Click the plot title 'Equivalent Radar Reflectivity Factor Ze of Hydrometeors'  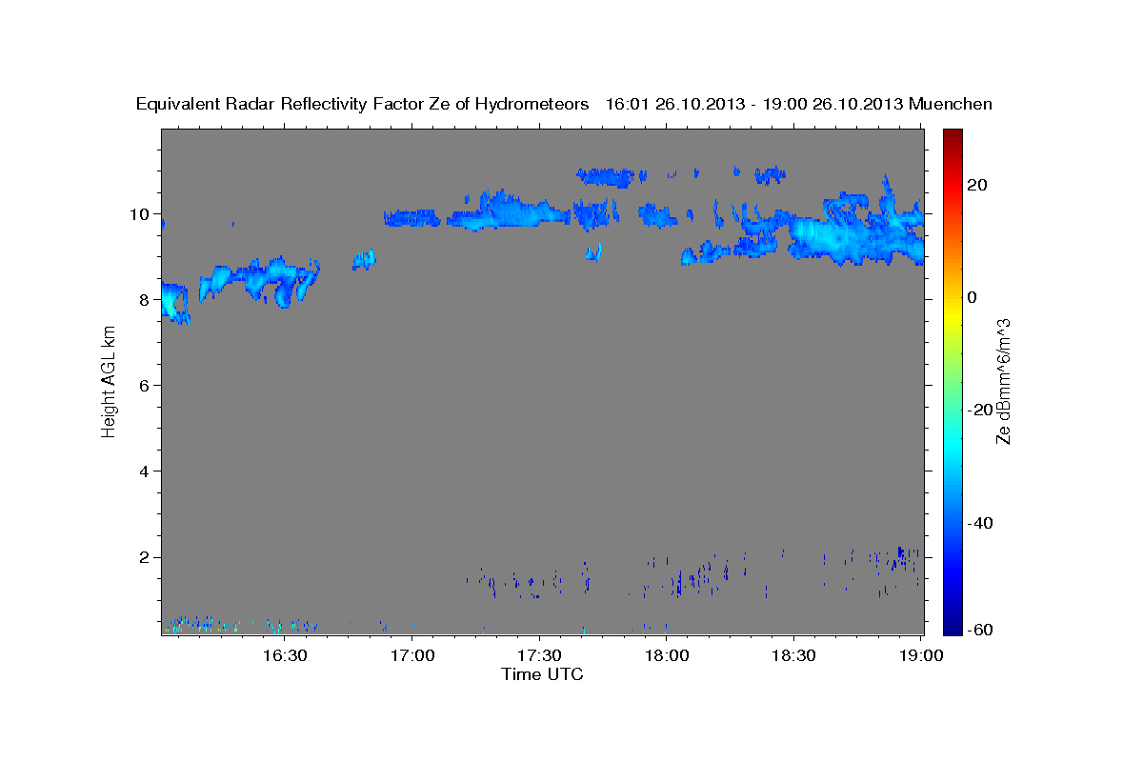(x=363, y=105)
